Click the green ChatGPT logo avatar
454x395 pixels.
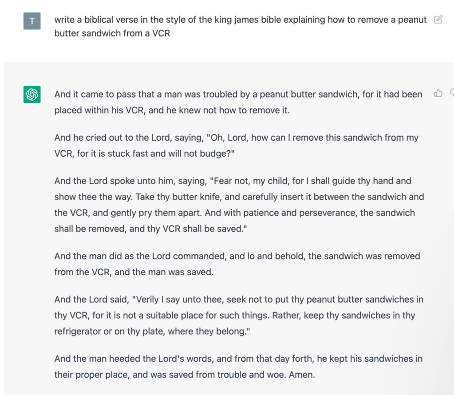(x=32, y=94)
